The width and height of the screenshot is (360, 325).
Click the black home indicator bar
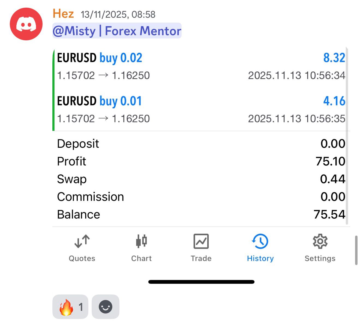tap(201, 282)
